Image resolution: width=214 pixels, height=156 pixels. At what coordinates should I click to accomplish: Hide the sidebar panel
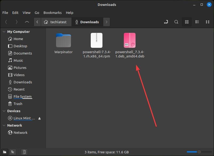click(x=24, y=152)
